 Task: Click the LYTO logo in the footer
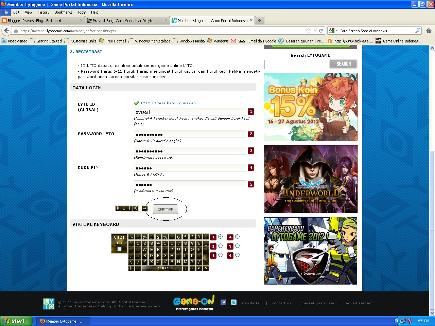pos(49,304)
